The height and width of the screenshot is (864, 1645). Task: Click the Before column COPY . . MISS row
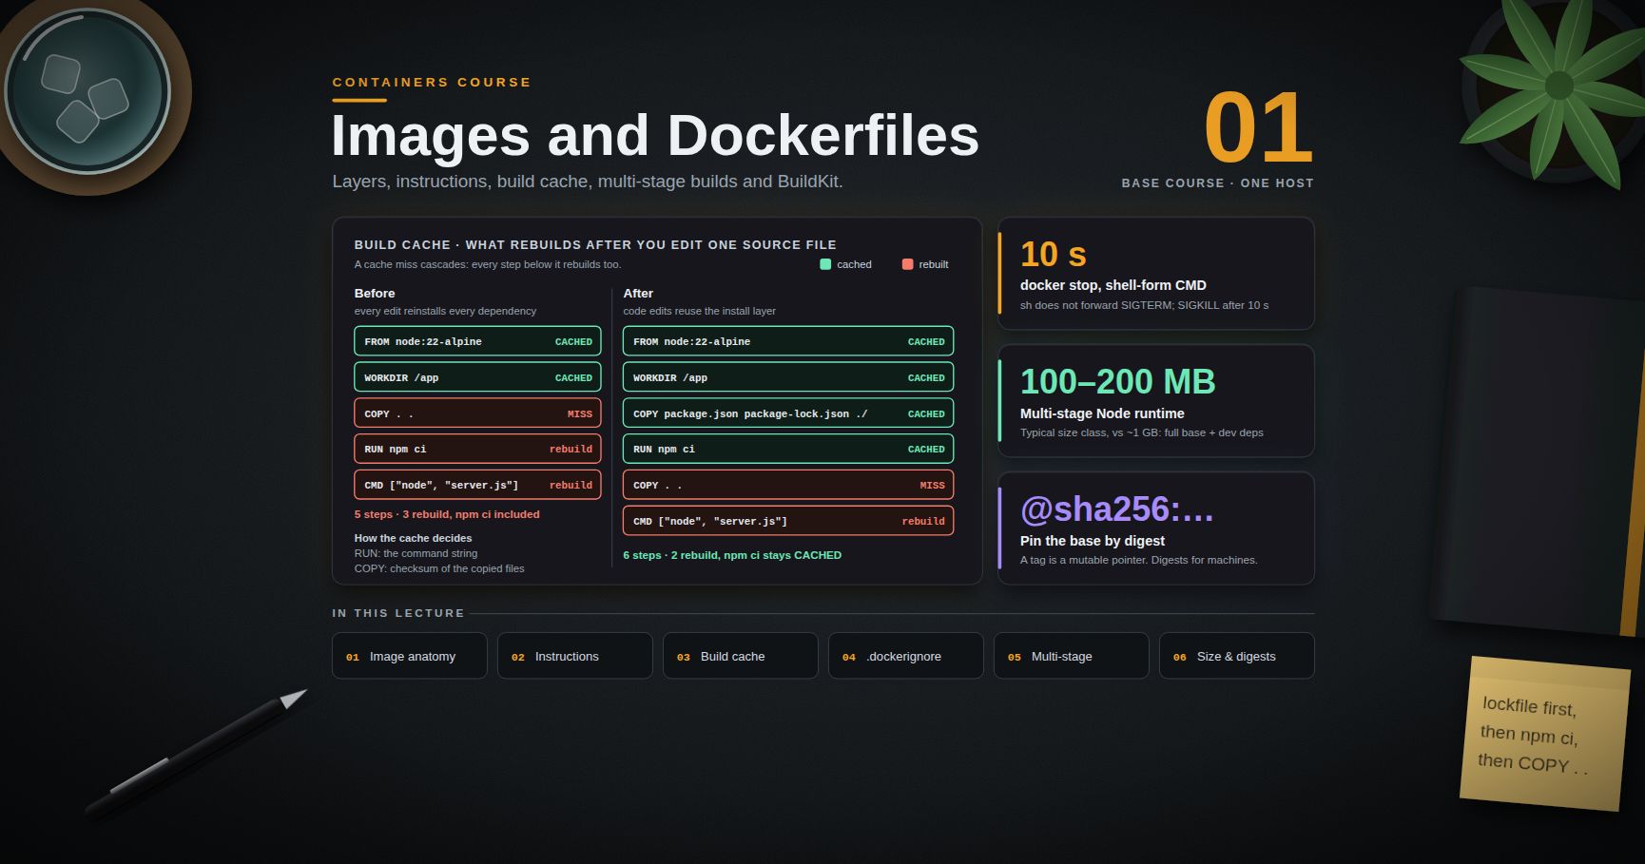pos(477,413)
